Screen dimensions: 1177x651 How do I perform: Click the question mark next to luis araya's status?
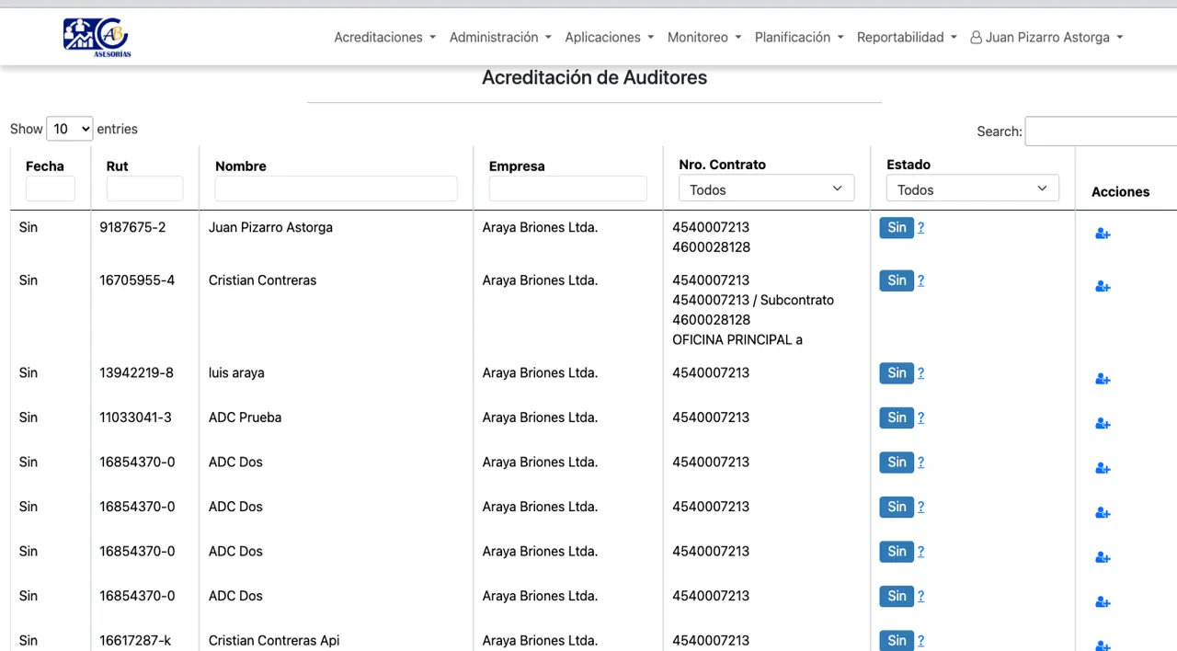[920, 373]
